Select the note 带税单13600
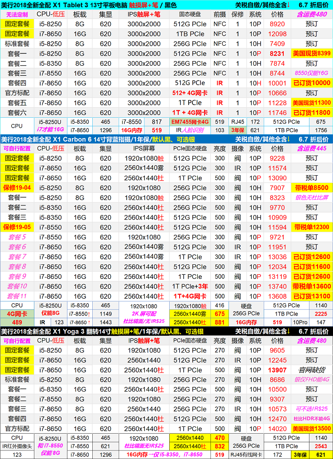This screenshot has height=459, width=333. [x=312, y=286]
